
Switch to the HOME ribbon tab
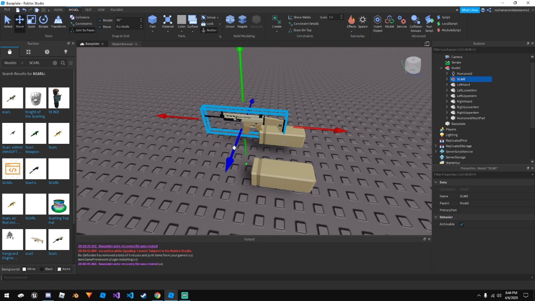coord(59,10)
